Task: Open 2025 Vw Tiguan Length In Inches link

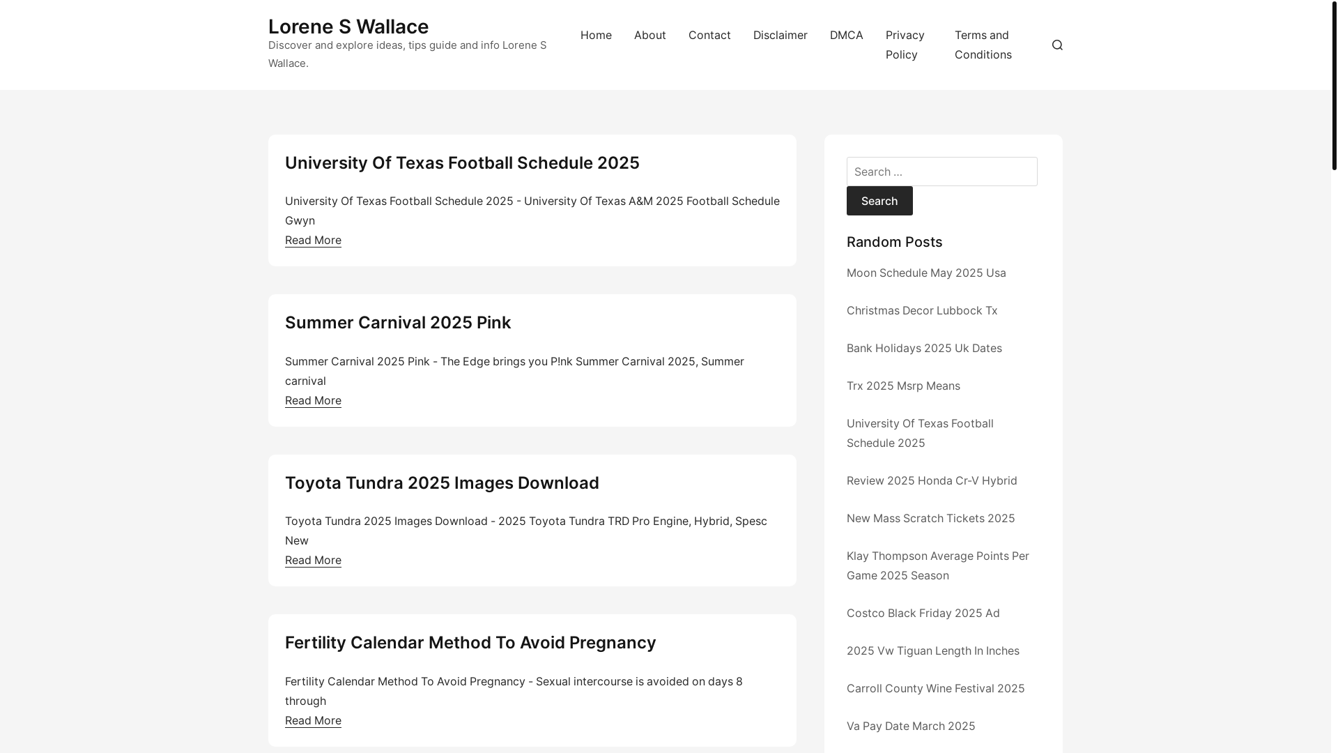Action: [x=933, y=651]
